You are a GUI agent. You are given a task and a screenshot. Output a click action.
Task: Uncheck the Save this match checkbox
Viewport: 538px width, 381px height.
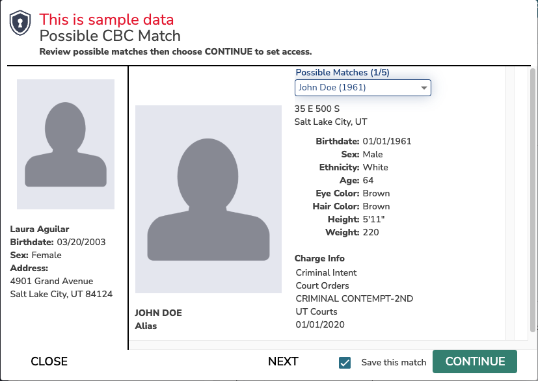(345, 363)
